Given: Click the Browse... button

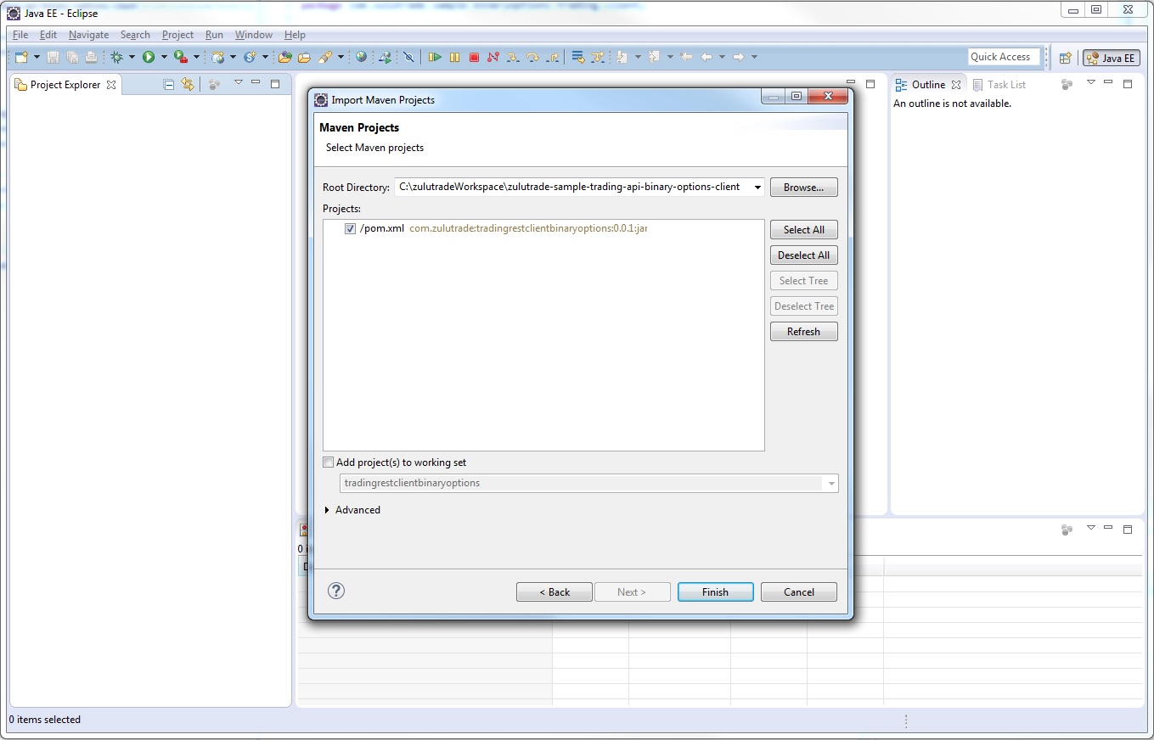Looking at the screenshot, I should (803, 188).
